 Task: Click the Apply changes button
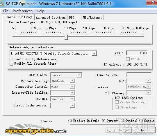118,130
